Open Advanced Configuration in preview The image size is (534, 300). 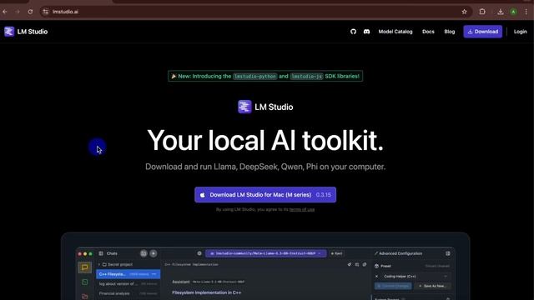(398, 253)
